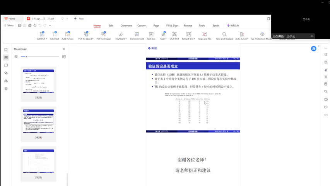The height and width of the screenshot is (186, 330).
Task: Click the print icon in quick access
Action: (x=30, y=26)
